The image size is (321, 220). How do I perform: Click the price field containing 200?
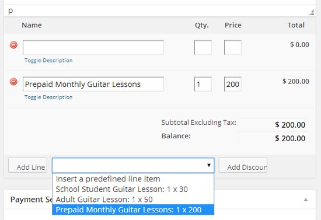click(233, 84)
